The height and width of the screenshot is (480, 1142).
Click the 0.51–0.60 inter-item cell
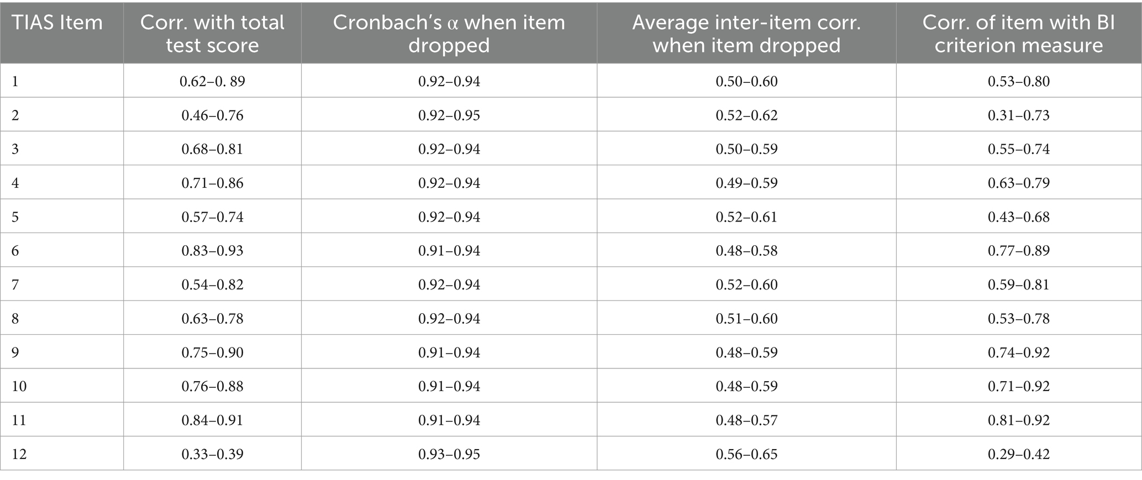coord(746,319)
